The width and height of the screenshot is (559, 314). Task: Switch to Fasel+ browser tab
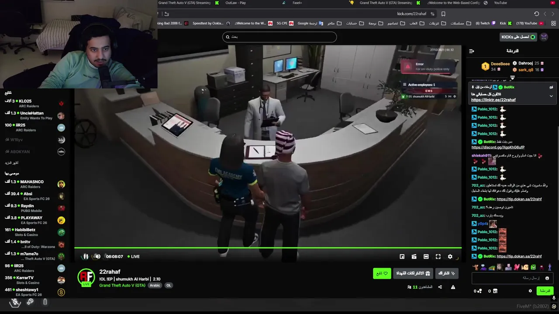297,3
